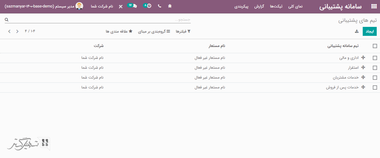Click the download export icon
The height and width of the screenshot is (158, 380).
pyautogui.click(x=356, y=31)
